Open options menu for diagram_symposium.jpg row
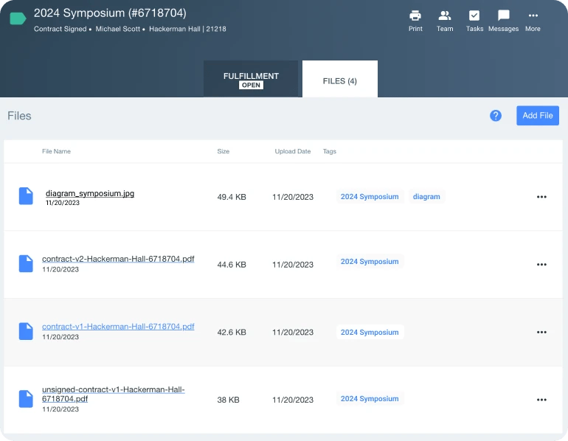Screen dimensions: 568x441 pos(541,197)
